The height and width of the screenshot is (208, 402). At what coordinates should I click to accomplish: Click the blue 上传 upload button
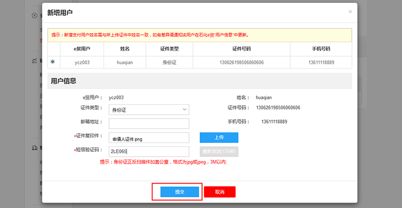pyautogui.click(x=219, y=137)
